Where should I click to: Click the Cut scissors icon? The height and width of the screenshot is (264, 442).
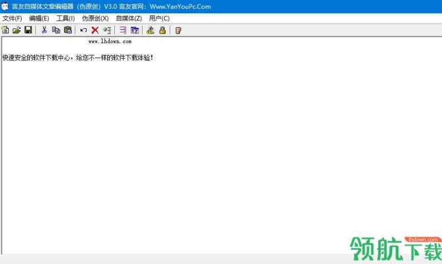click(44, 30)
